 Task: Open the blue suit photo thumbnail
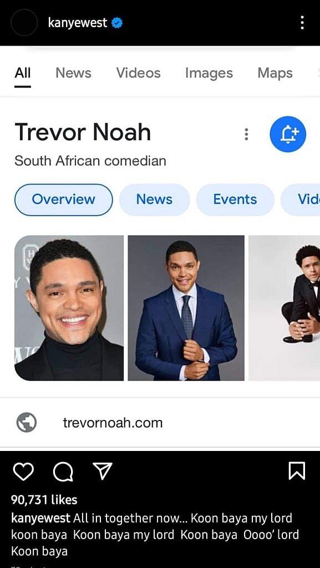tap(186, 308)
